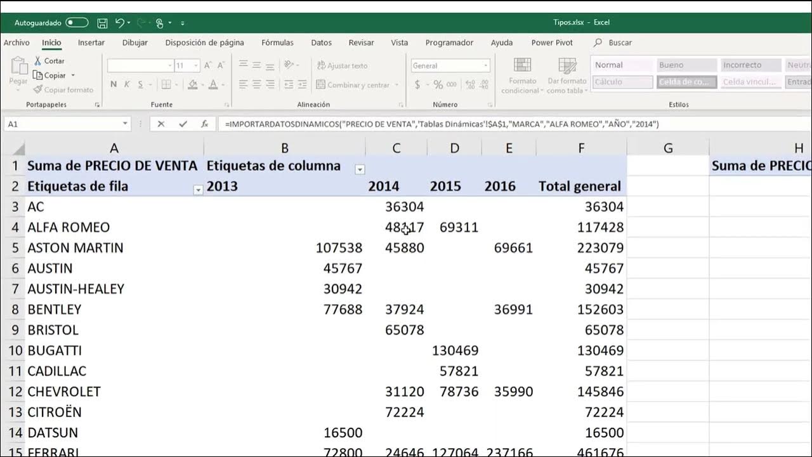812x457 pixels.
Task: Switch to the Fórmulas tab
Action: tap(278, 43)
